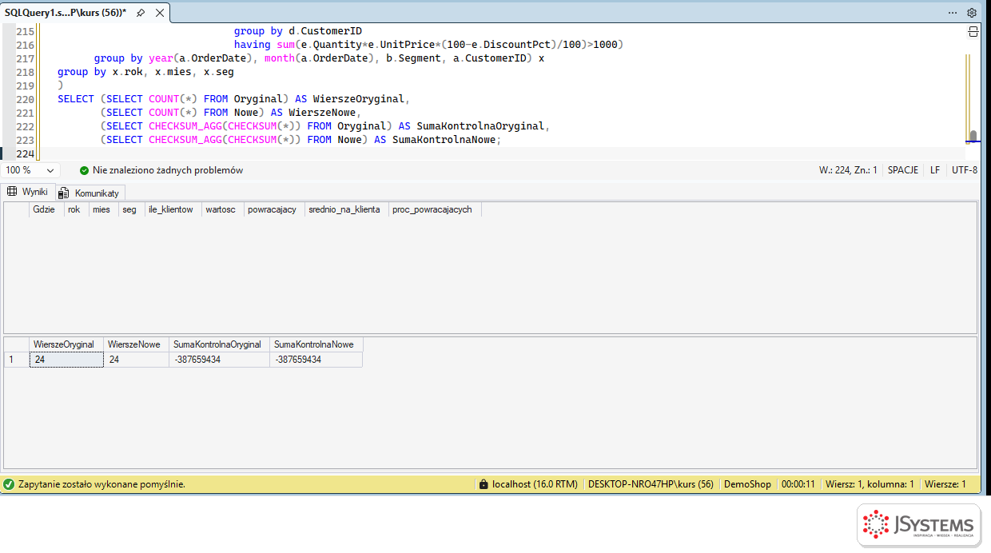The width and height of the screenshot is (991, 553).
Task: Click the SumaKontrolnaOryginal column header
Action: click(x=220, y=344)
